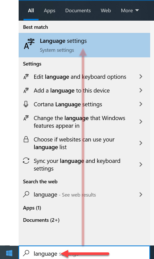The height and width of the screenshot is (259, 154).
Task: Click the web search magnifier icon
Action: pyautogui.click(x=26, y=195)
